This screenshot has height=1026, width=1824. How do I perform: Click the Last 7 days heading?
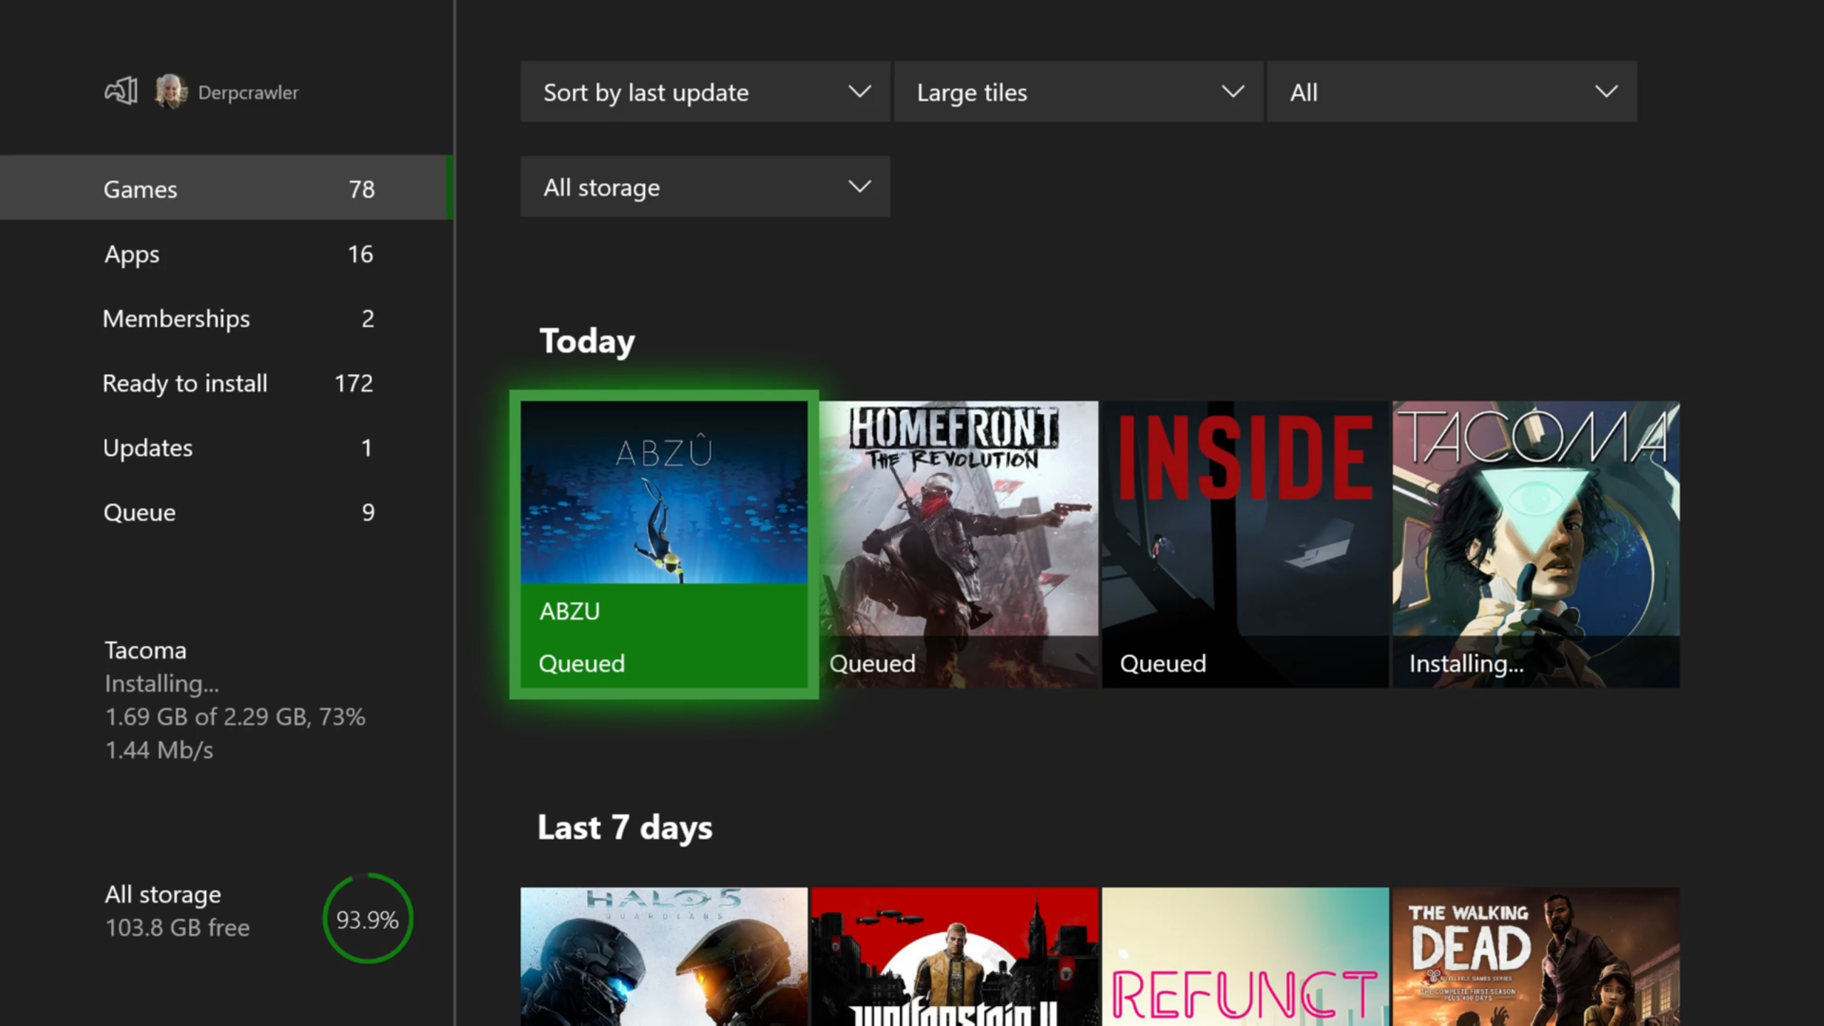[625, 828]
